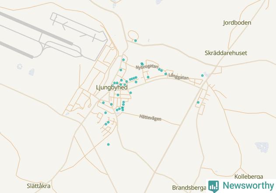
Task: Click the teal dot beside the Skräddarehuset junction
Action: click(x=203, y=75)
